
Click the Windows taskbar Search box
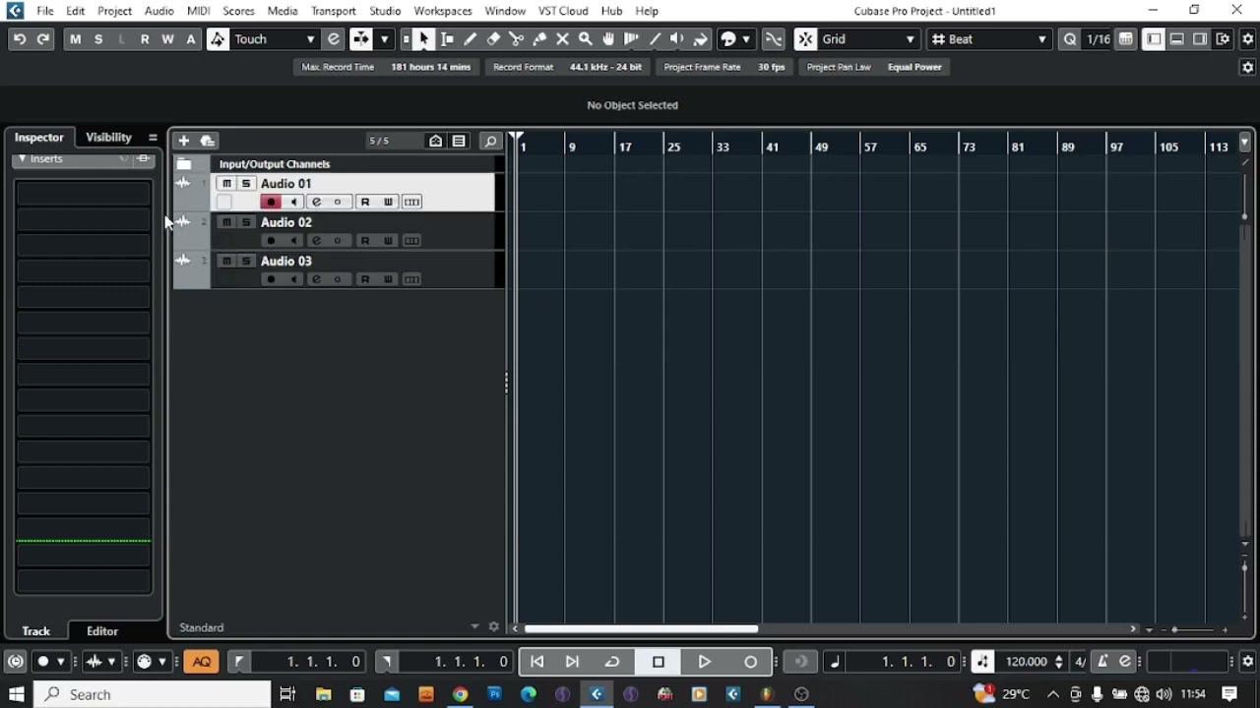153,694
